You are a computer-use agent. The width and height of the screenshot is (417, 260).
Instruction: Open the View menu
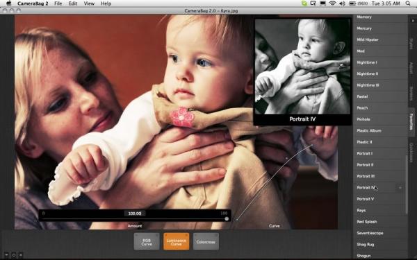(x=89, y=3)
